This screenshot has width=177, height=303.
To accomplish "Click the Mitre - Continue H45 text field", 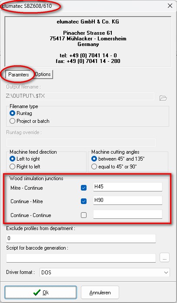I will [128, 187].
